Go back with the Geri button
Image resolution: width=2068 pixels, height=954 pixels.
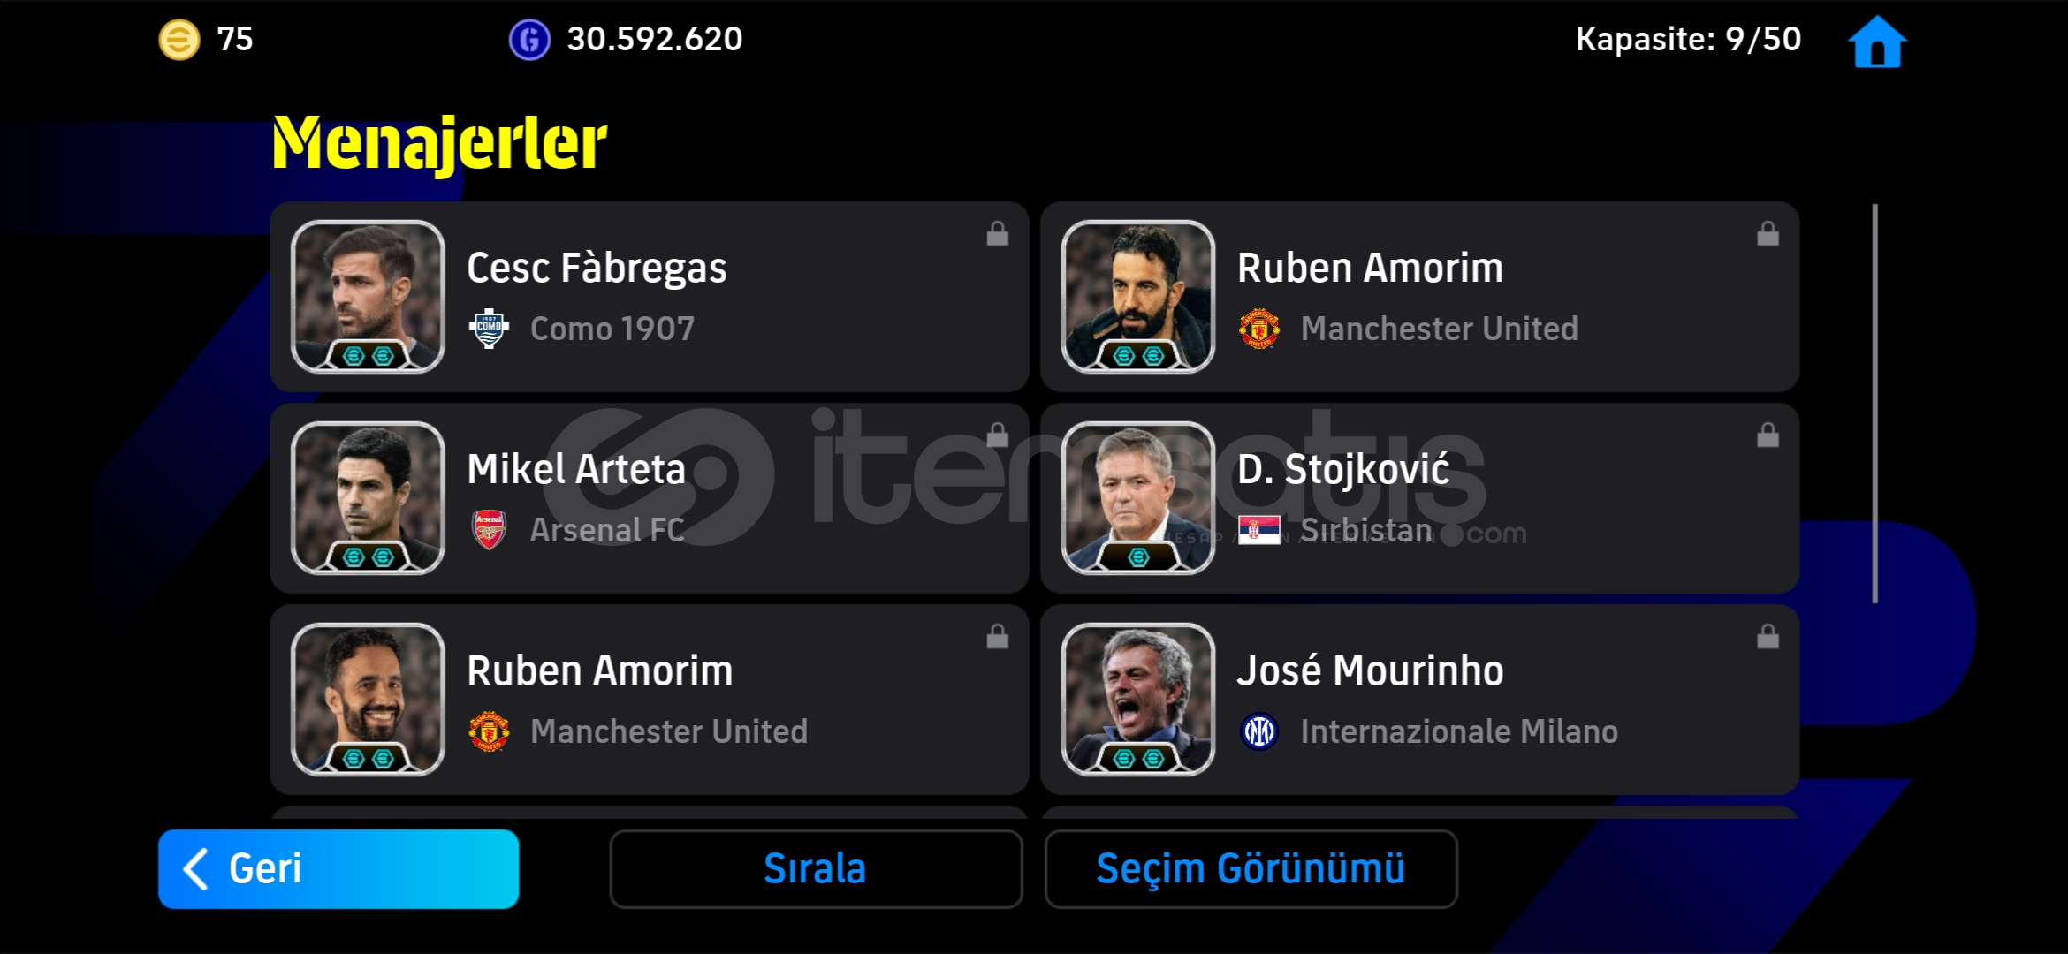point(338,868)
